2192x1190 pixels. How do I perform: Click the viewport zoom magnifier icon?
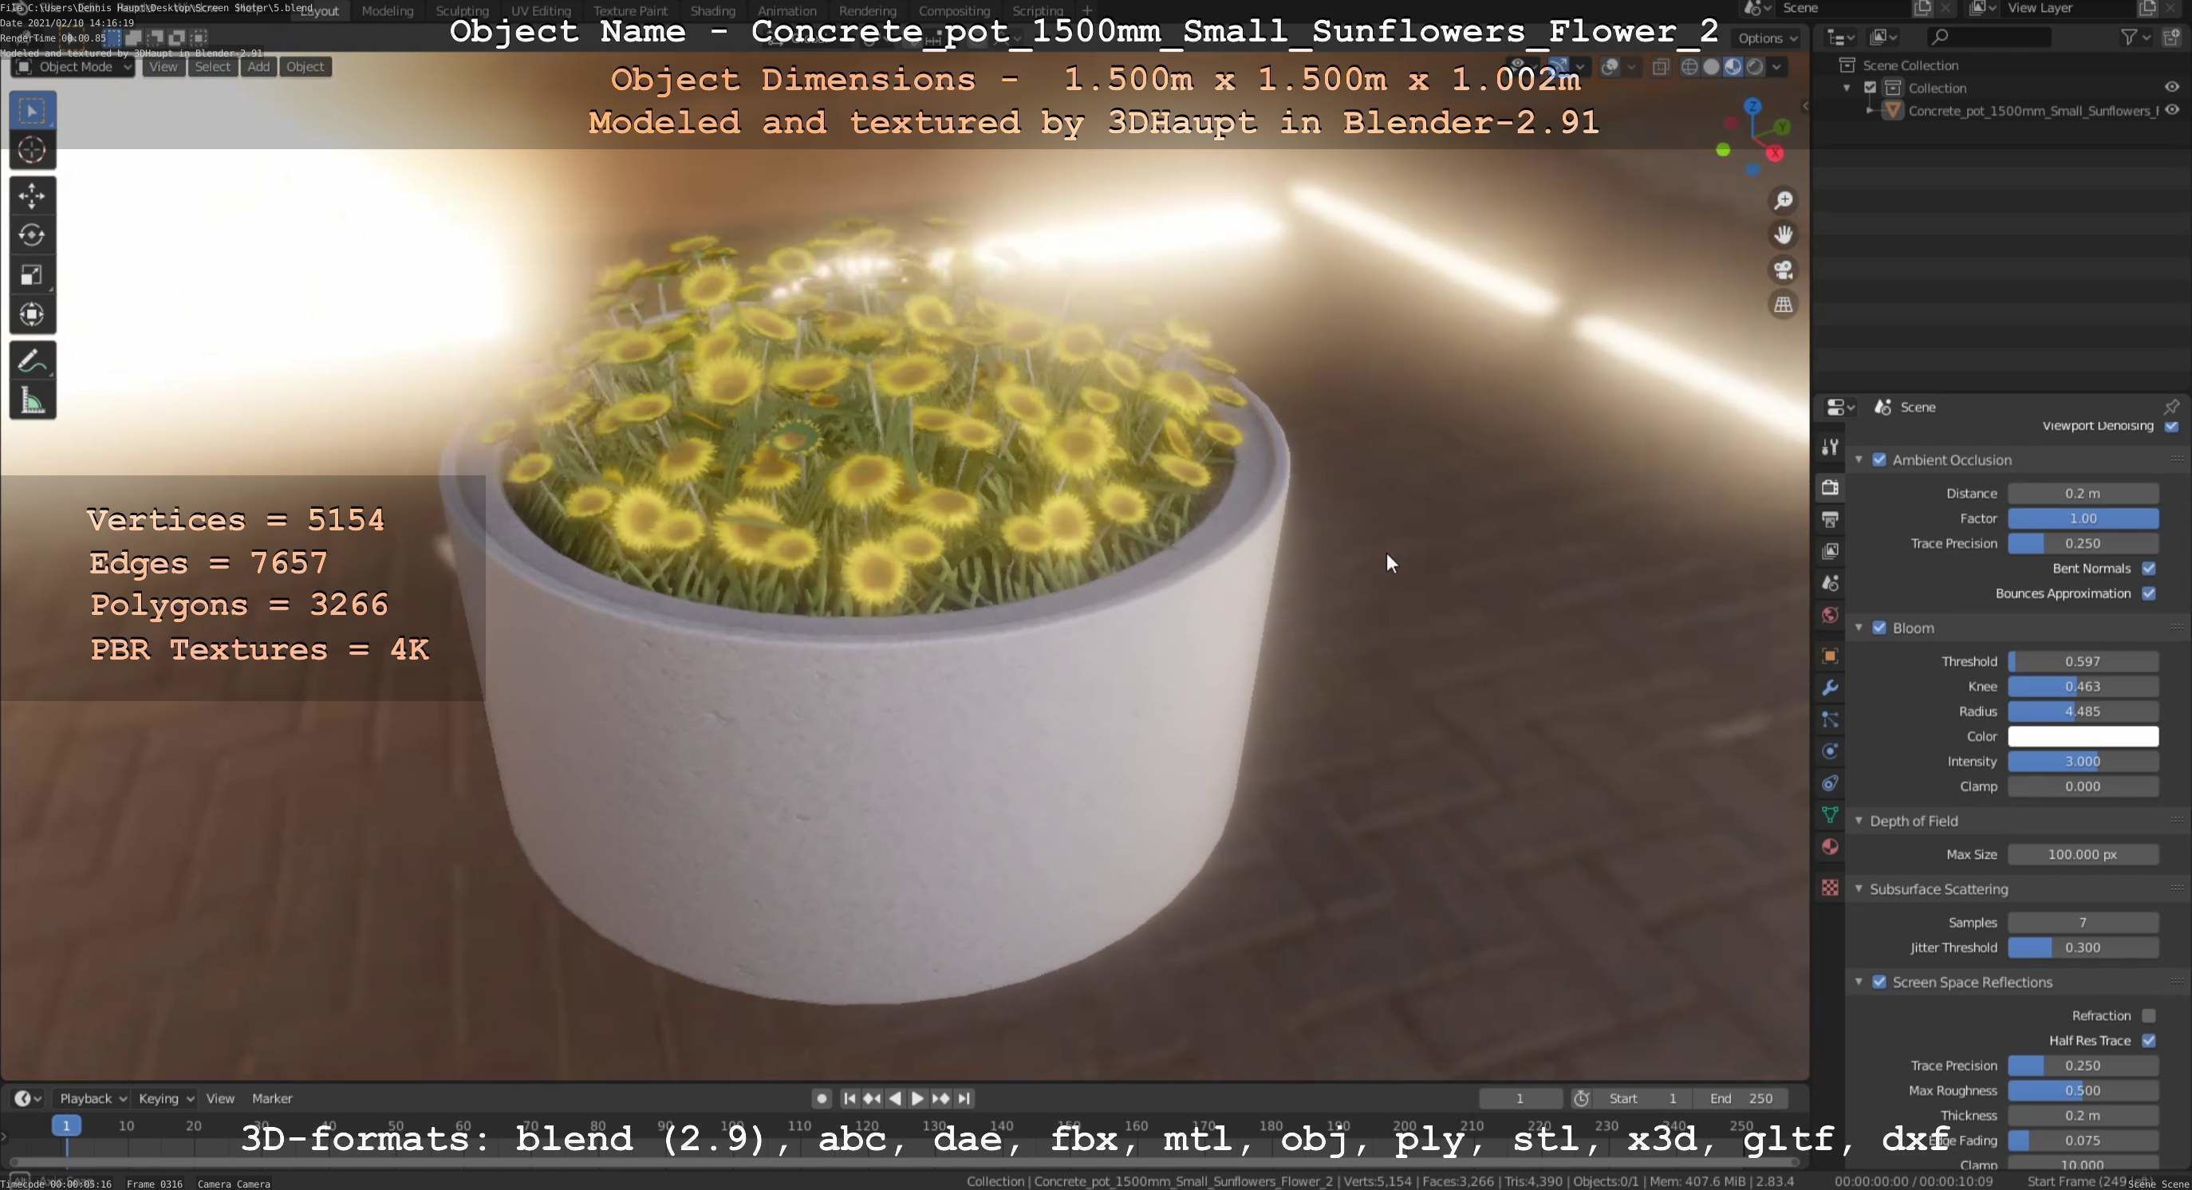pos(1784,200)
